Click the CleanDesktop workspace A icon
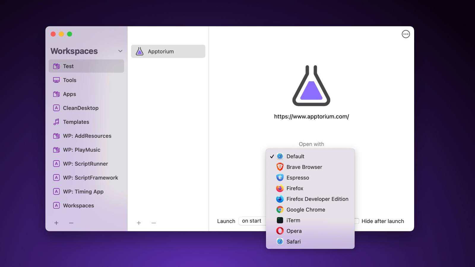 tap(56, 108)
